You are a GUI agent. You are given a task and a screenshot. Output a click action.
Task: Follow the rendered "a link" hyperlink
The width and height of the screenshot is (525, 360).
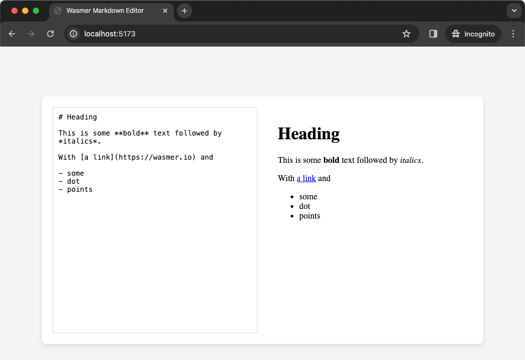[306, 178]
